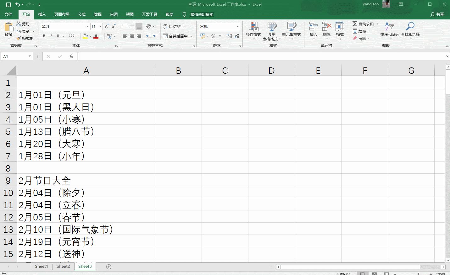Switch to the 插入 ribbon tab

(x=42, y=14)
